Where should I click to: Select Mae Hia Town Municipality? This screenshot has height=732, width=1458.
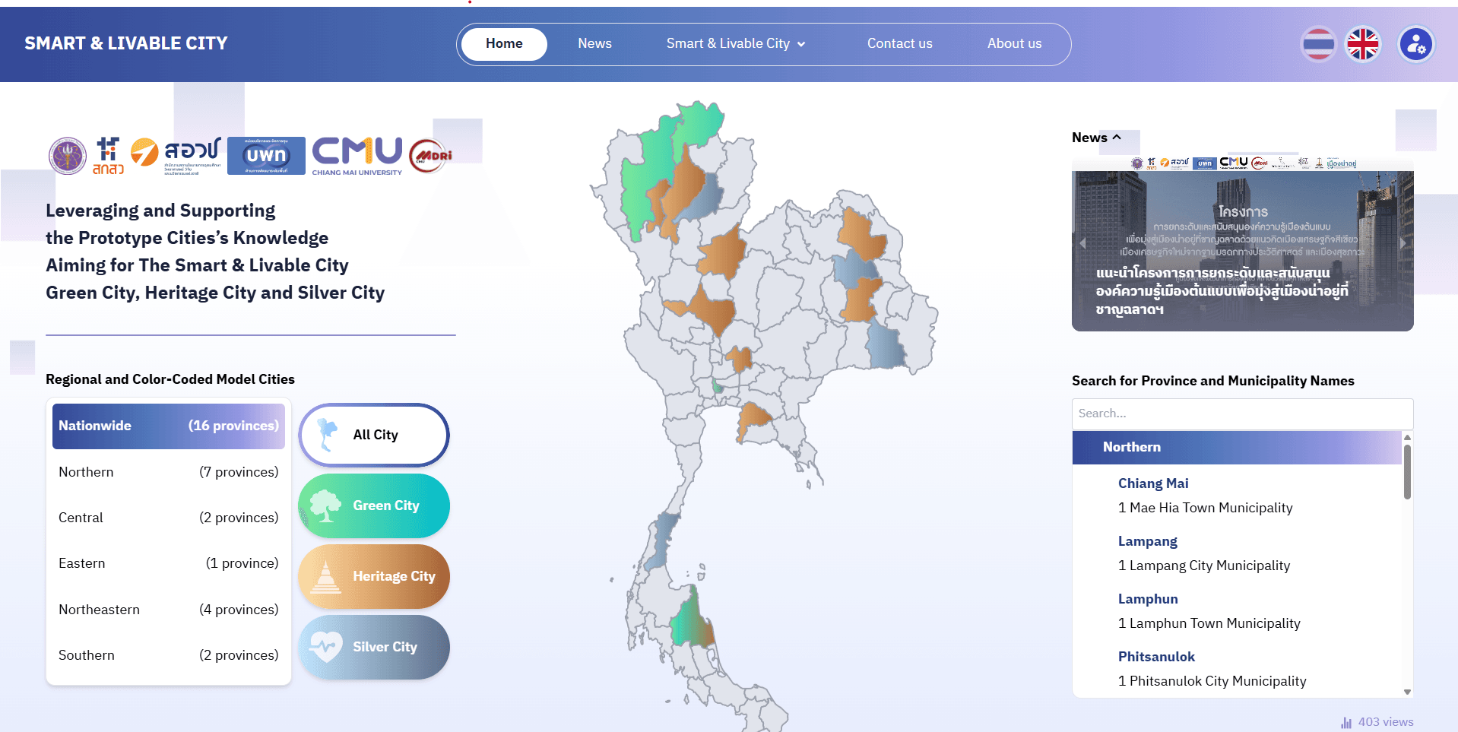[x=1205, y=508]
